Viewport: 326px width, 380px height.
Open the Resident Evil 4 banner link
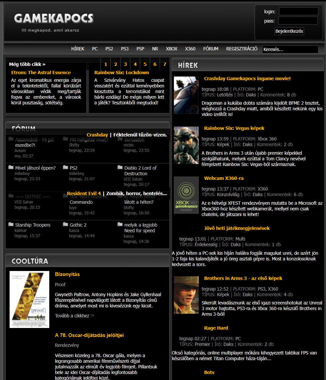pyautogui.click(x=84, y=193)
